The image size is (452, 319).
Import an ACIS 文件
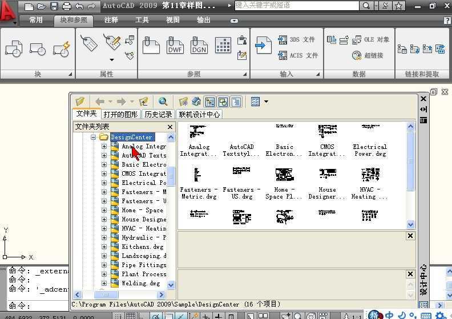point(298,55)
